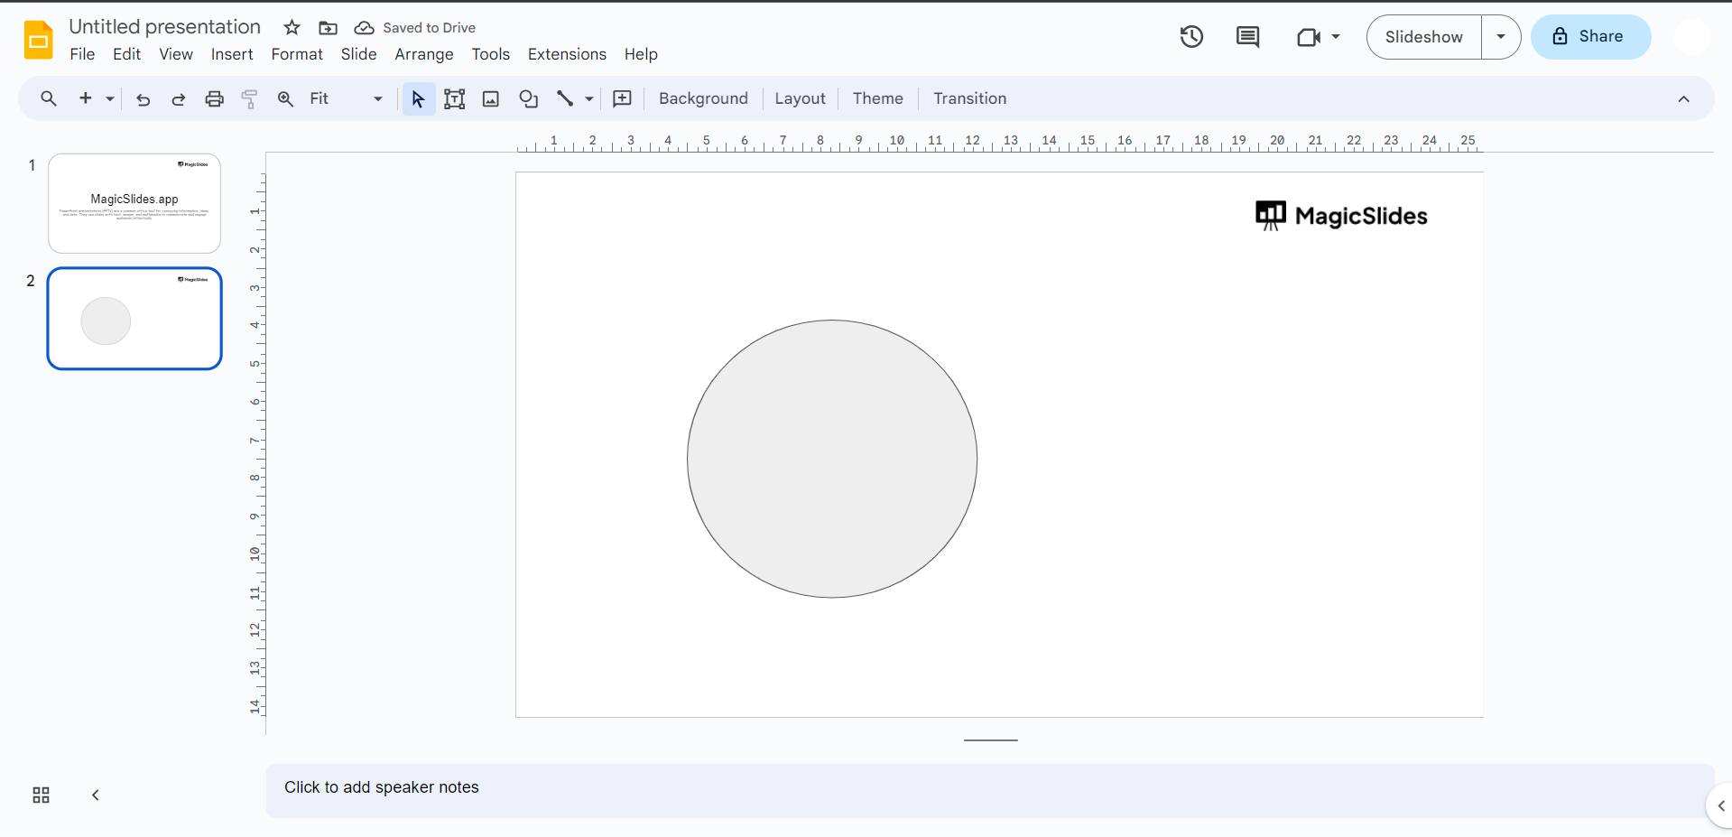1732x837 pixels.
Task: Open the Insert menu
Action: point(232,54)
